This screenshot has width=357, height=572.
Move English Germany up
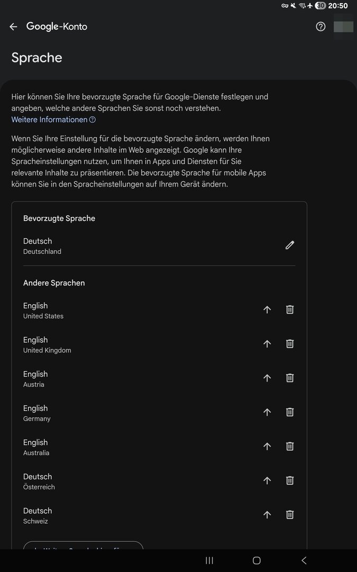(267, 412)
